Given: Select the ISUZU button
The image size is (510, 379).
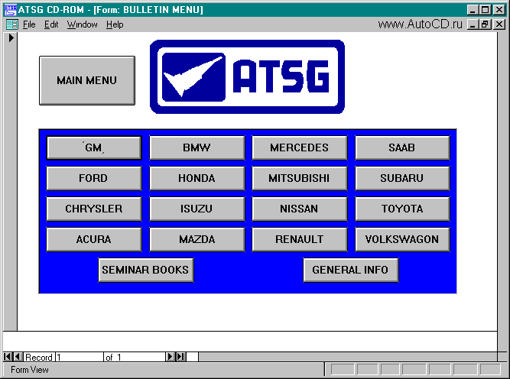Looking at the screenshot, I should pos(197,209).
